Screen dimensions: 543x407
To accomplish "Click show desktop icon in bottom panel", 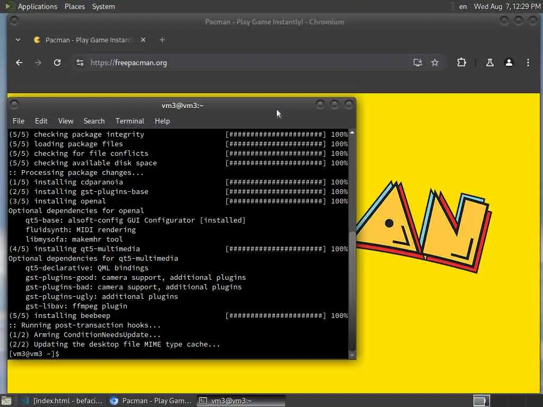I will tap(6, 401).
